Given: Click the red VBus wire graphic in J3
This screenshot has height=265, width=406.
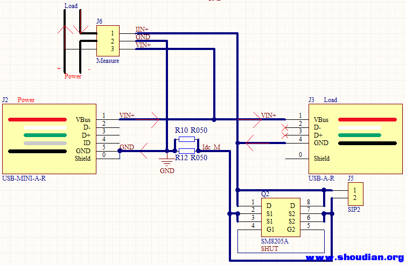Looking at the screenshot, I should point(367,119).
